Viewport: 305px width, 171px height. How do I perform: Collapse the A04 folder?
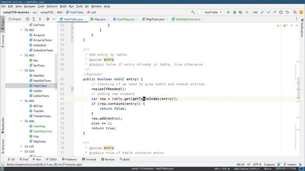pos(21,70)
